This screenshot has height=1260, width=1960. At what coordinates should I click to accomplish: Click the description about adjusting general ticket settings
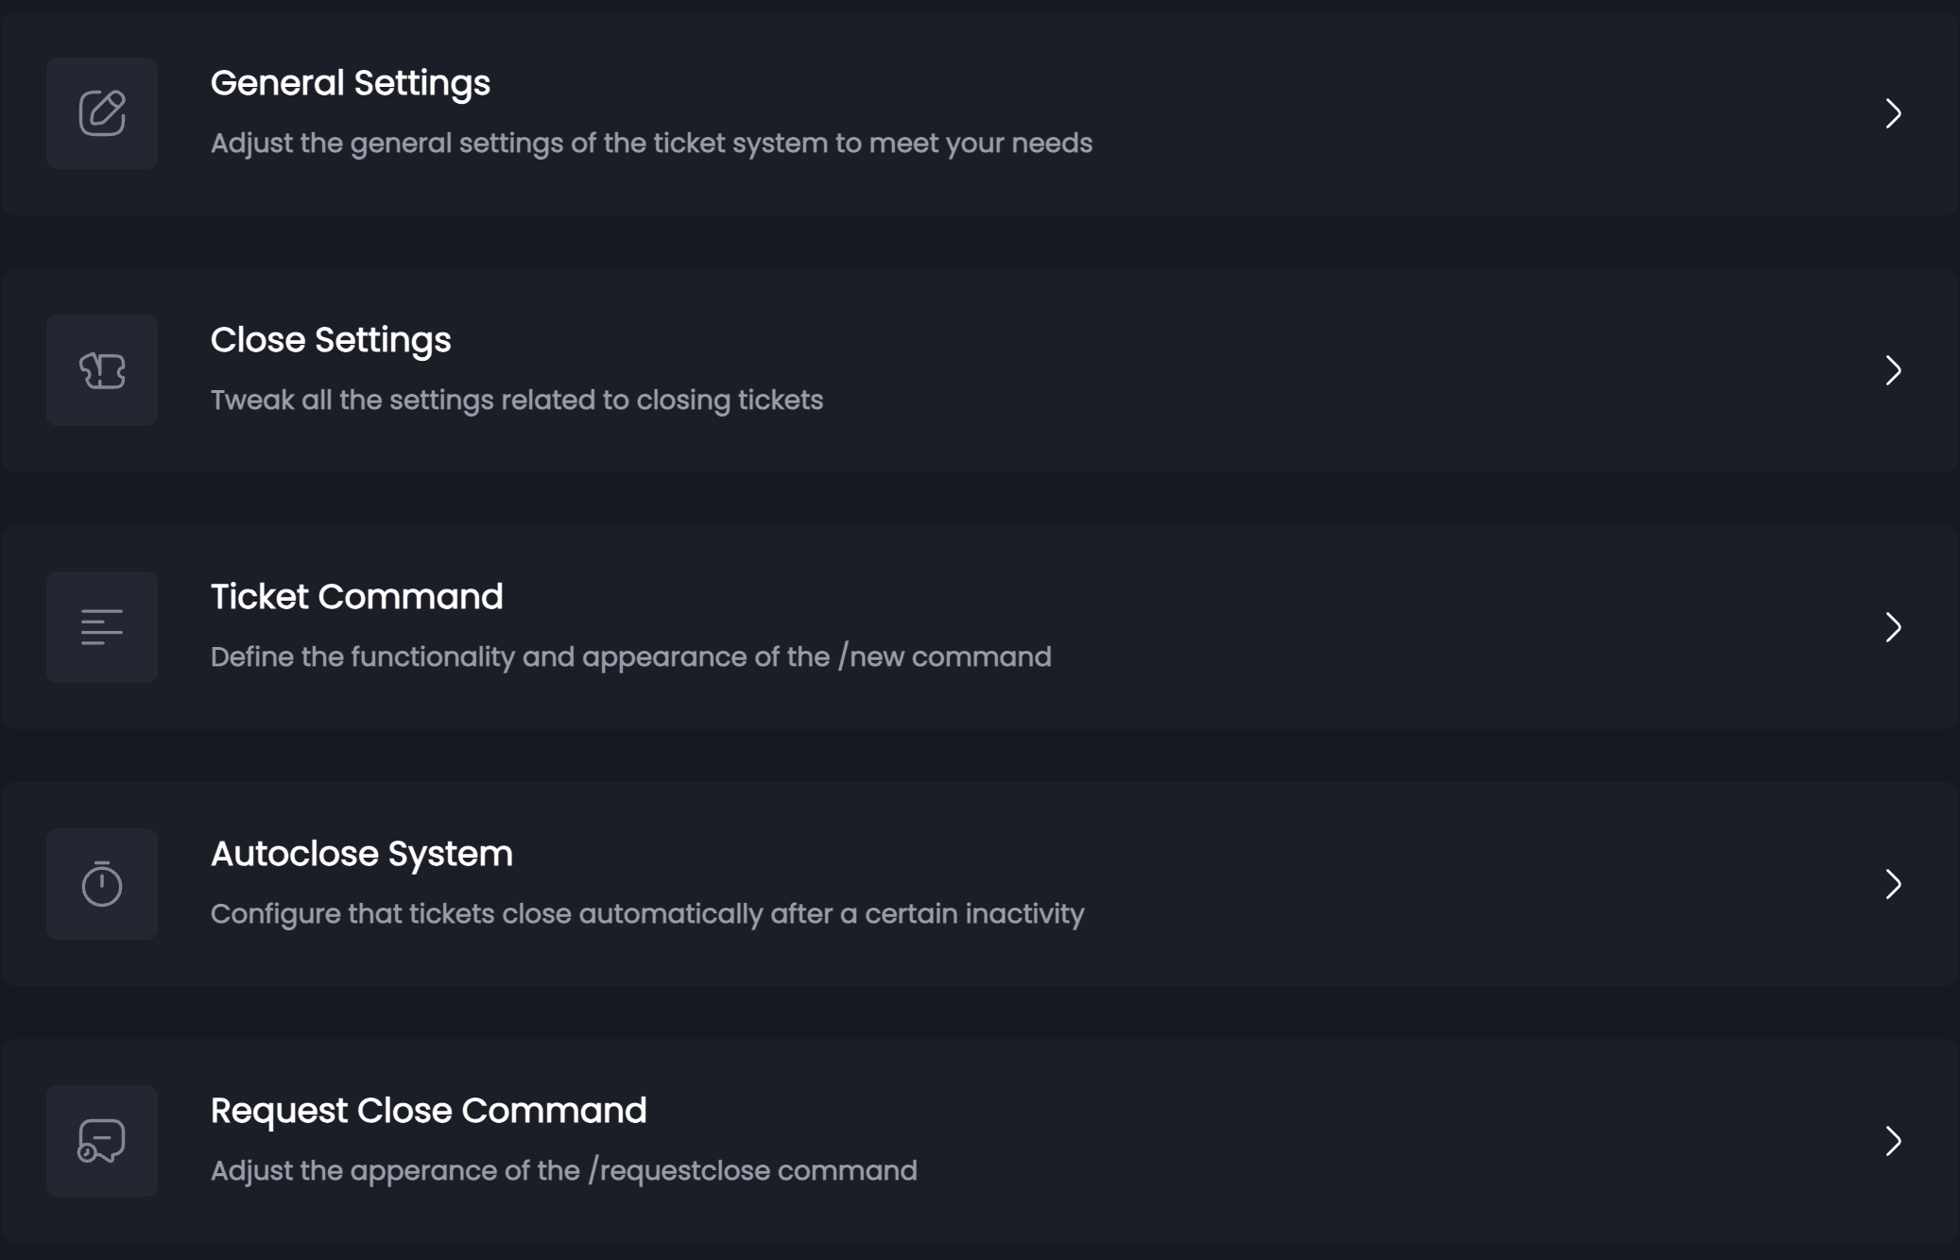click(651, 144)
